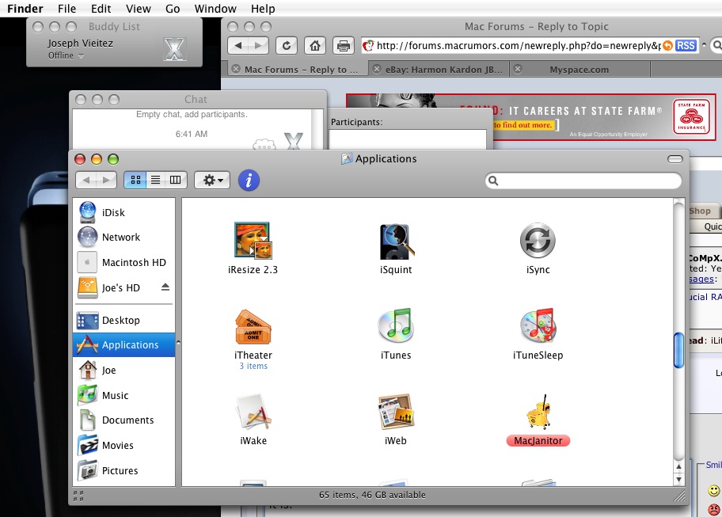Open the Offline status dropdown in Buddy List
722x517 pixels.
[66, 55]
